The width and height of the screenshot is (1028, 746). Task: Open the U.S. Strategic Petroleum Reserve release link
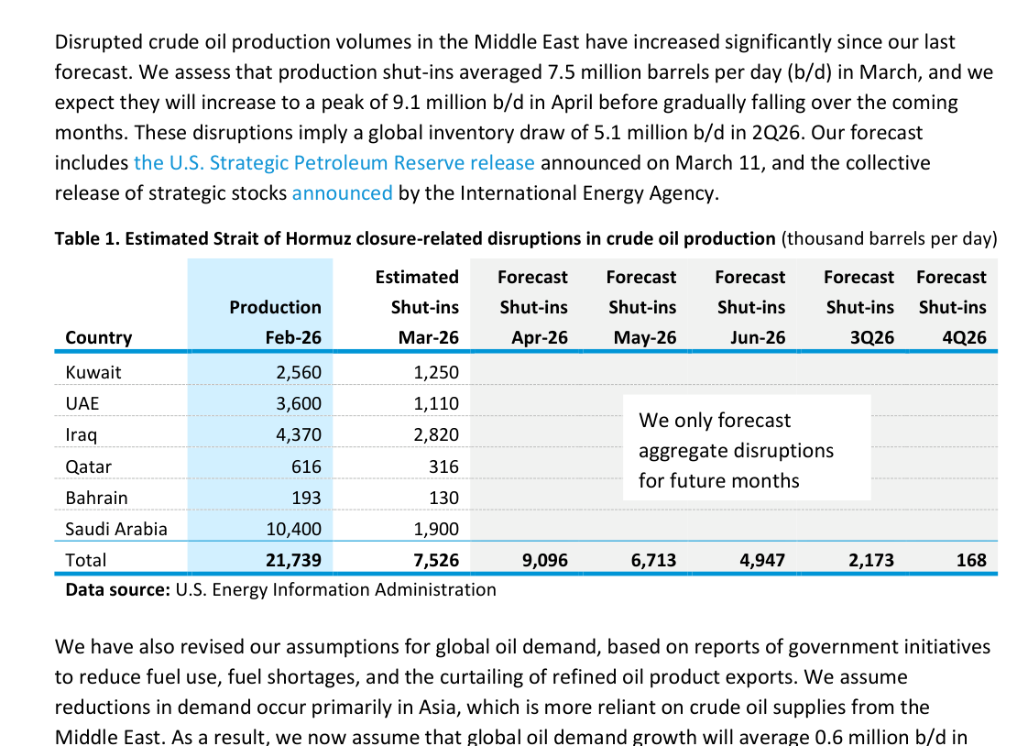click(x=334, y=163)
